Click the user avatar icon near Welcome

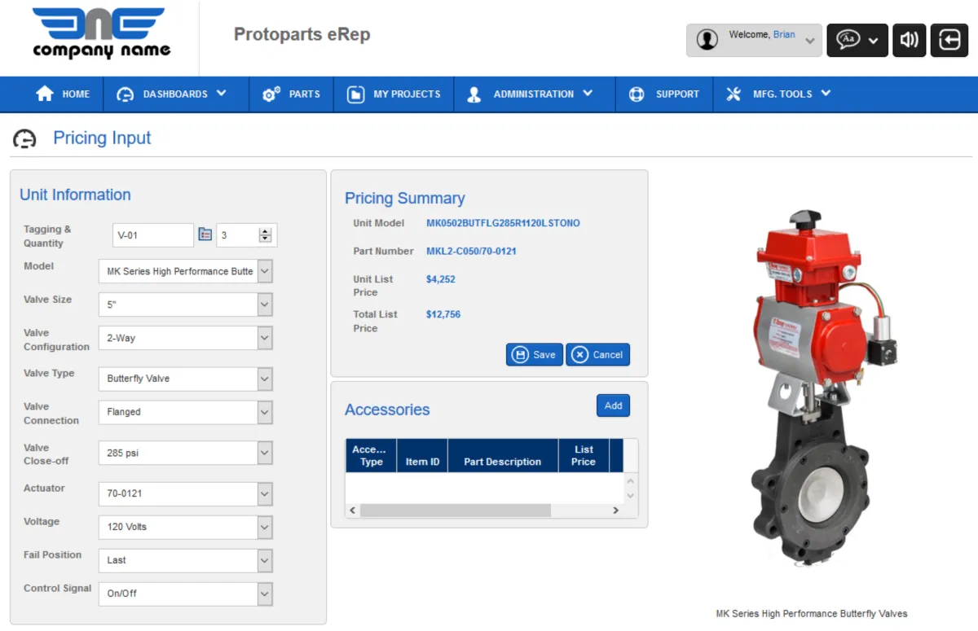coord(707,40)
